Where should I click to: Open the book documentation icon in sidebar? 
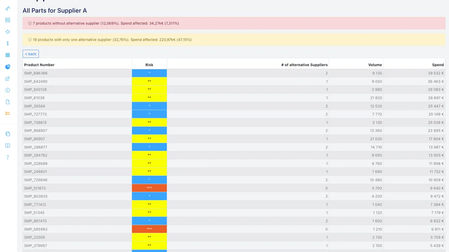(7, 145)
